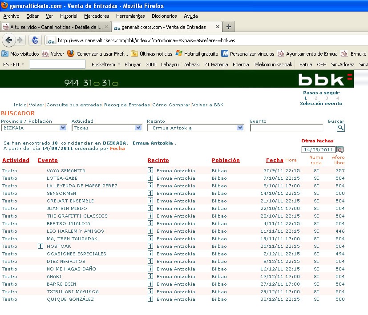This screenshot has width=368, height=315.
Task: Open the Herramientas menu
Action: [130, 16]
